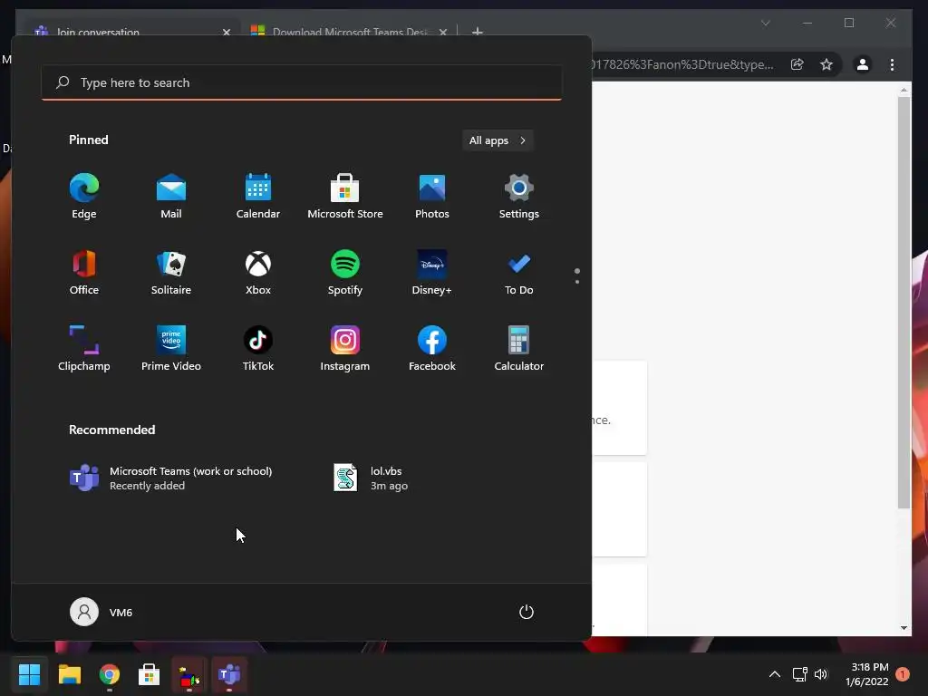Click the Windows Start button on taskbar
Screen dimensions: 928x696
pyautogui.click(x=29, y=674)
